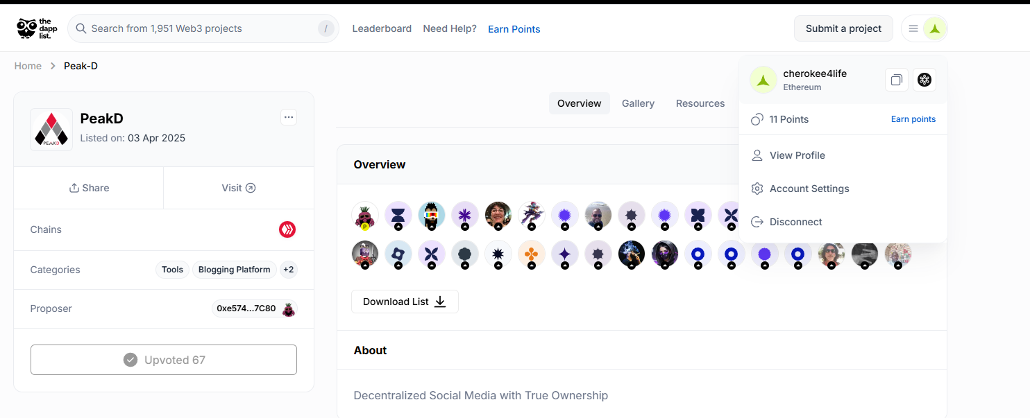This screenshot has width=1030, height=418.
Task: Click the Peak-D breadcrumb label
Action: click(x=81, y=66)
